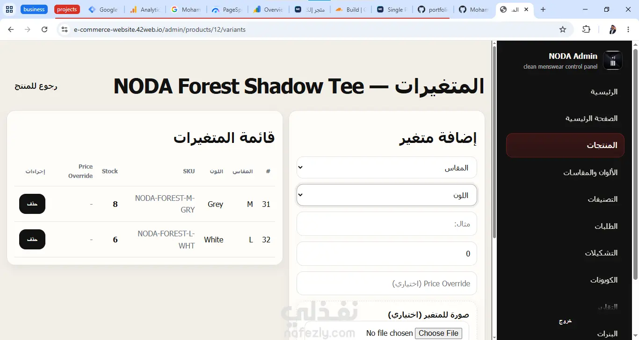This screenshot has width=639, height=340.
Task: Focus the SKU field with مثال placeholder
Action: pyautogui.click(x=387, y=224)
